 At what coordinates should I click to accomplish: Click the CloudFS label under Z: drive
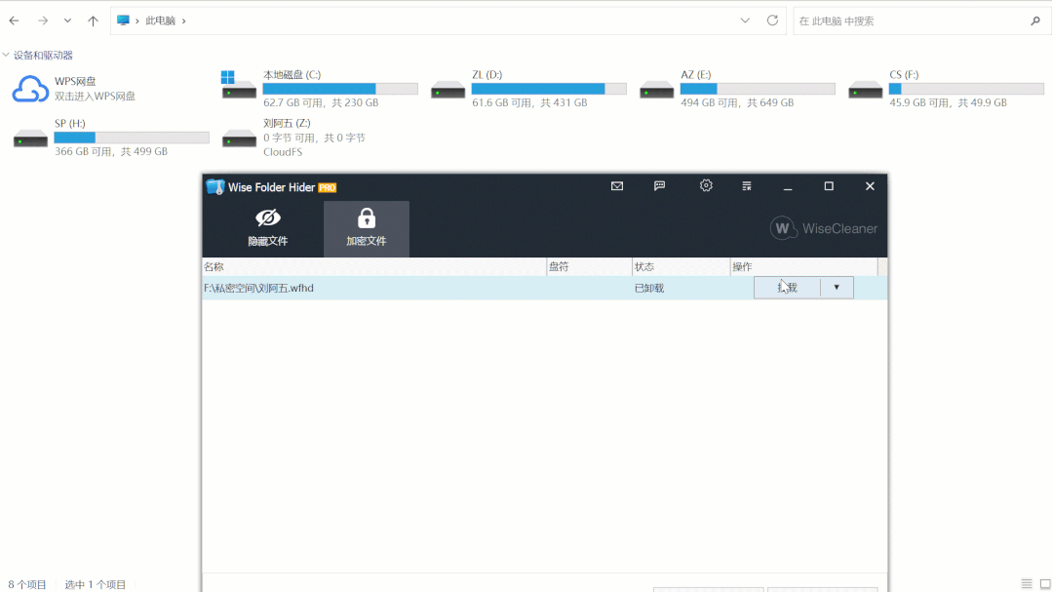click(283, 152)
